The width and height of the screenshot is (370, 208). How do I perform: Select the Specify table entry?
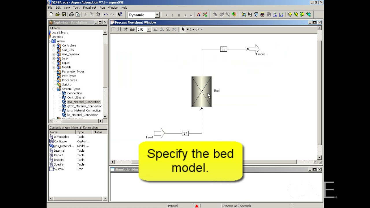coord(59,165)
